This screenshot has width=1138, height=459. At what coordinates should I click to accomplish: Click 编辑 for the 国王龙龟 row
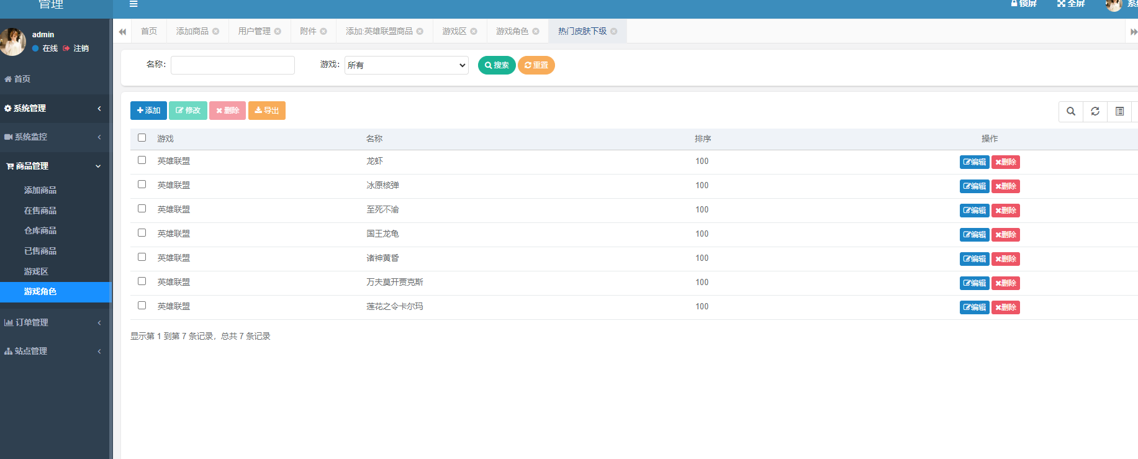[974, 235]
